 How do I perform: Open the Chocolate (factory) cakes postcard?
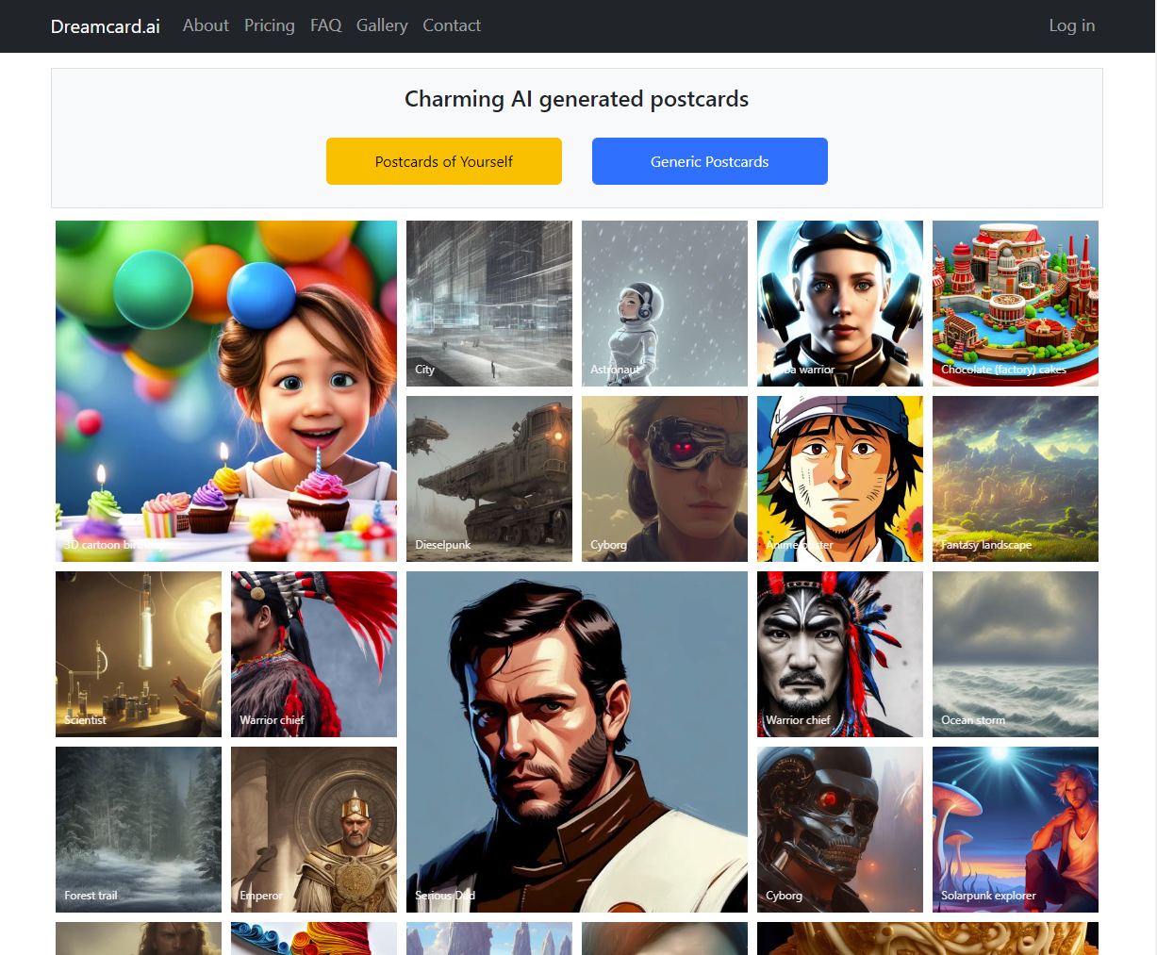[x=1016, y=304]
